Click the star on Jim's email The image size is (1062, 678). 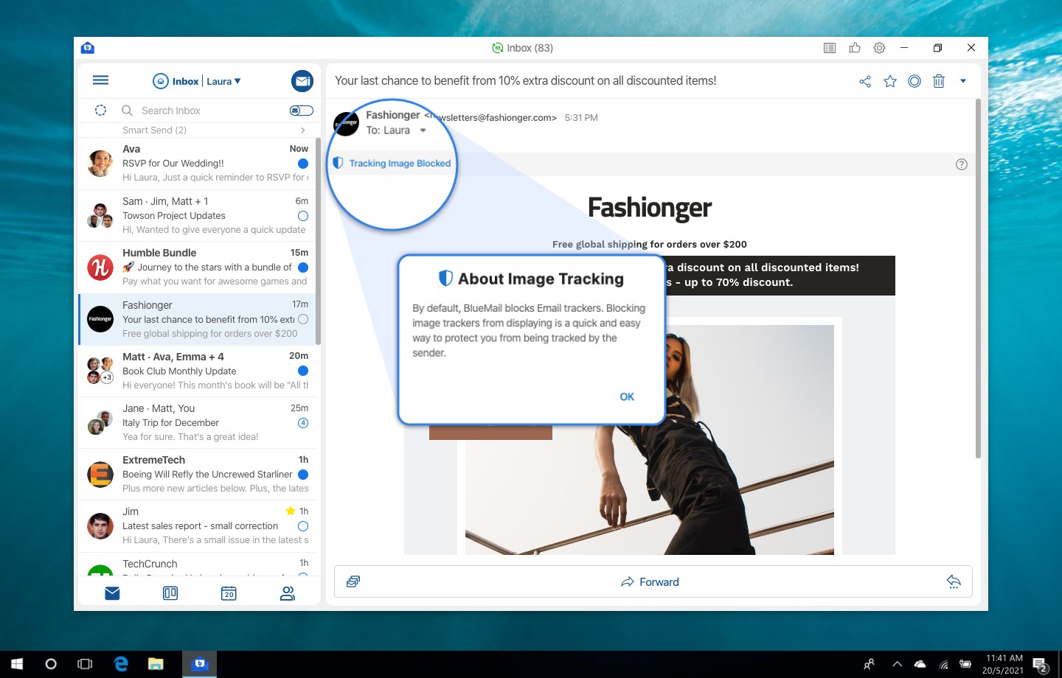(x=291, y=511)
